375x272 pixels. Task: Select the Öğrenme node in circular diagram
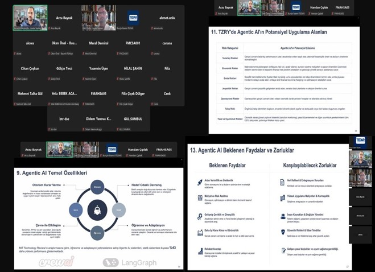coord(97,232)
